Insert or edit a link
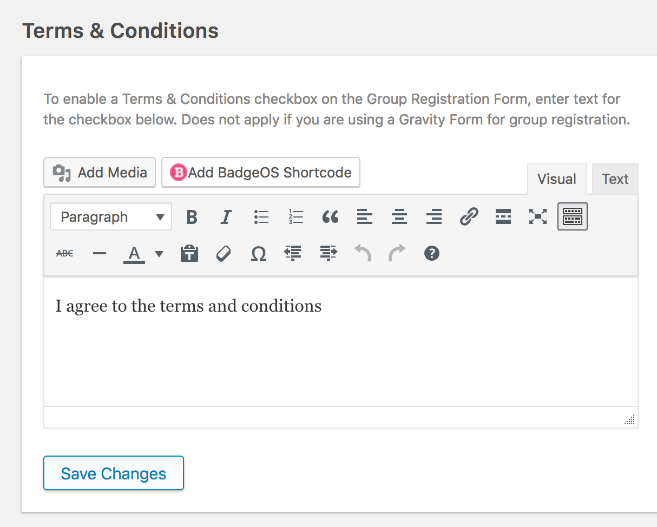The width and height of the screenshot is (657, 527). click(x=469, y=217)
